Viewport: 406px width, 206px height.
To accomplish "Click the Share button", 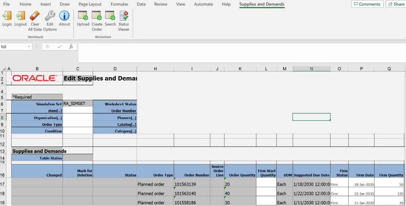I will point(396,4).
